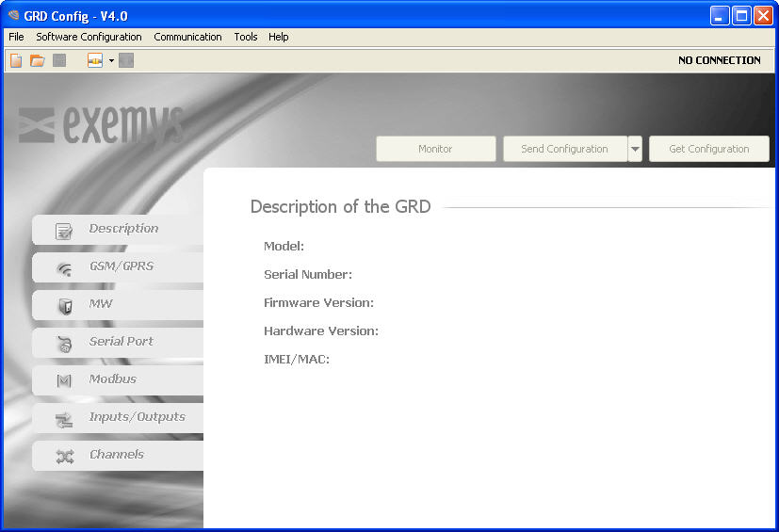Click the Get Configuration button
The image size is (779, 532).
pyautogui.click(x=708, y=149)
